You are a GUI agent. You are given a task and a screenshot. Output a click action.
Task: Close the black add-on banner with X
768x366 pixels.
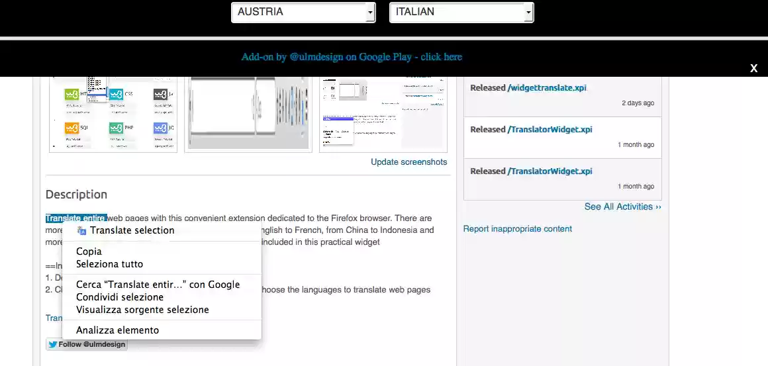click(754, 69)
